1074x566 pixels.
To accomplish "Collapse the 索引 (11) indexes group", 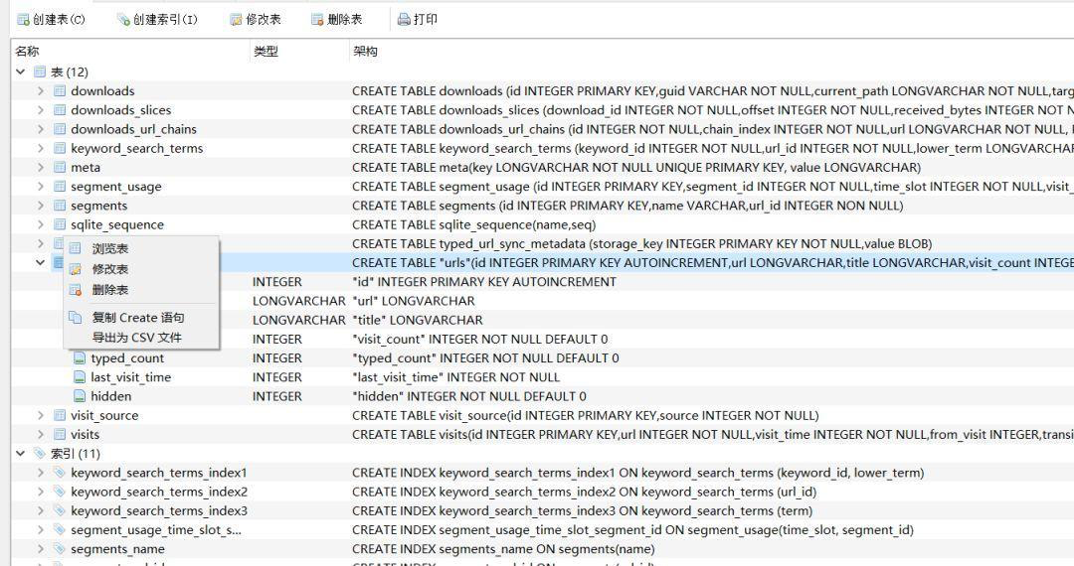I will click(21, 453).
